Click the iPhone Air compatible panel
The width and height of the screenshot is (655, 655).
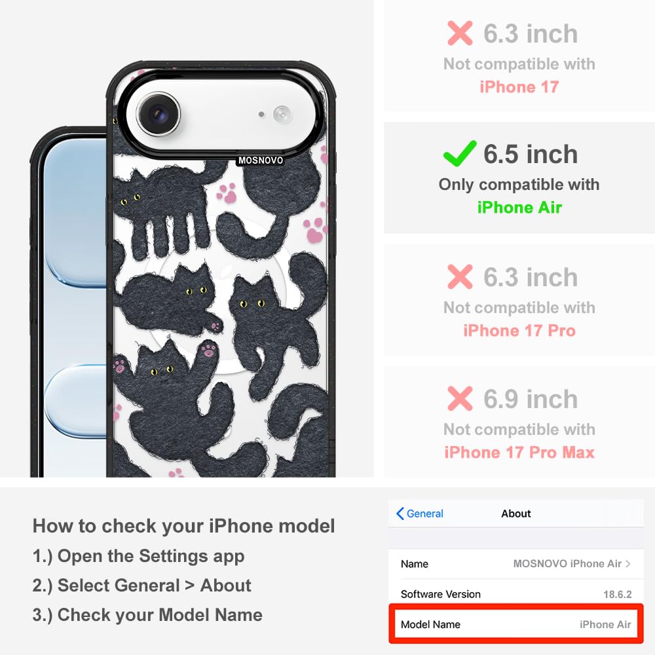519,178
